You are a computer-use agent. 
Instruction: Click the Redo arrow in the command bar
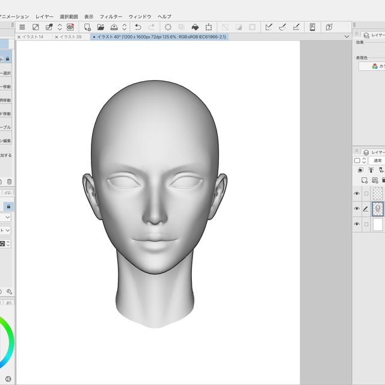click(151, 27)
